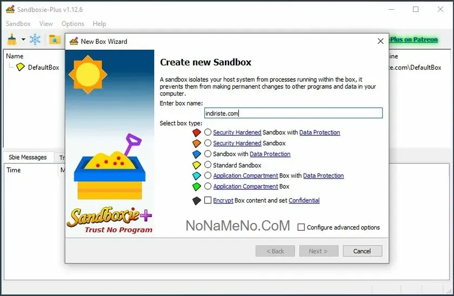Close the New Box Wizard dialog
The image size is (454, 296).
click(x=380, y=41)
